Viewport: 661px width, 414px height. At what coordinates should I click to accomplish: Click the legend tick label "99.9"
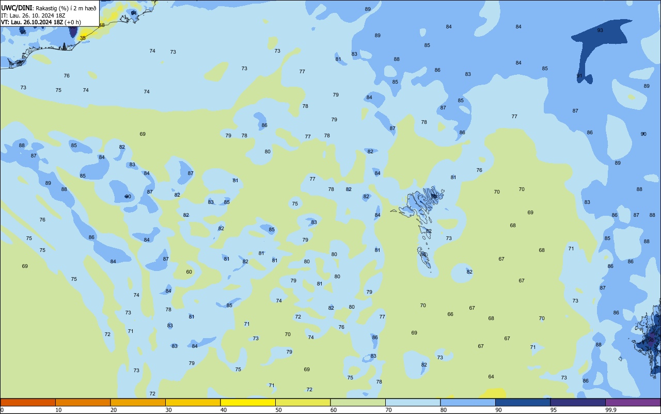(x=611, y=410)
